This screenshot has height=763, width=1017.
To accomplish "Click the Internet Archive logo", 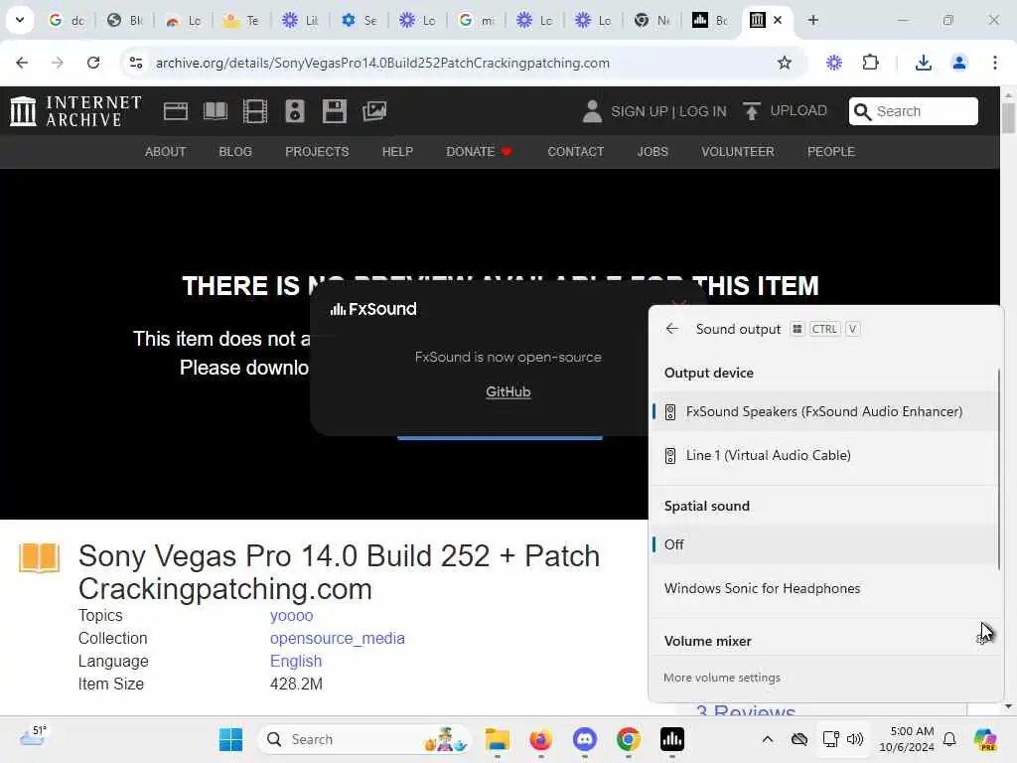I will [x=75, y=111].
